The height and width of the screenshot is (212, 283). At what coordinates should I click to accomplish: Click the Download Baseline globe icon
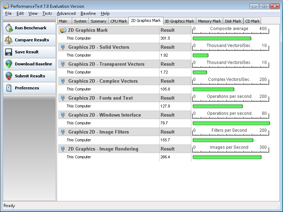point(9,64)
